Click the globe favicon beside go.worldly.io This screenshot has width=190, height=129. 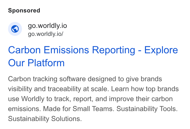pos(15,29)
